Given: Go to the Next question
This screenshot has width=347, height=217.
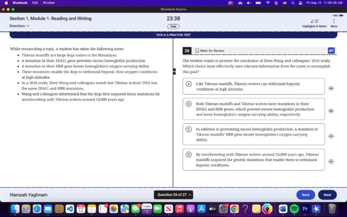Looking at the screenshot, I should tap(327, 195).
